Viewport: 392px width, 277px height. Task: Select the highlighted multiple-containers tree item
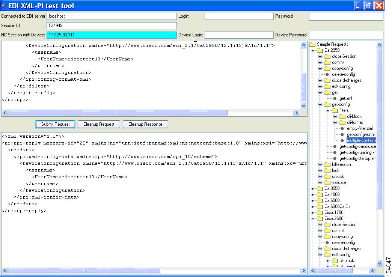pos(361,140)
